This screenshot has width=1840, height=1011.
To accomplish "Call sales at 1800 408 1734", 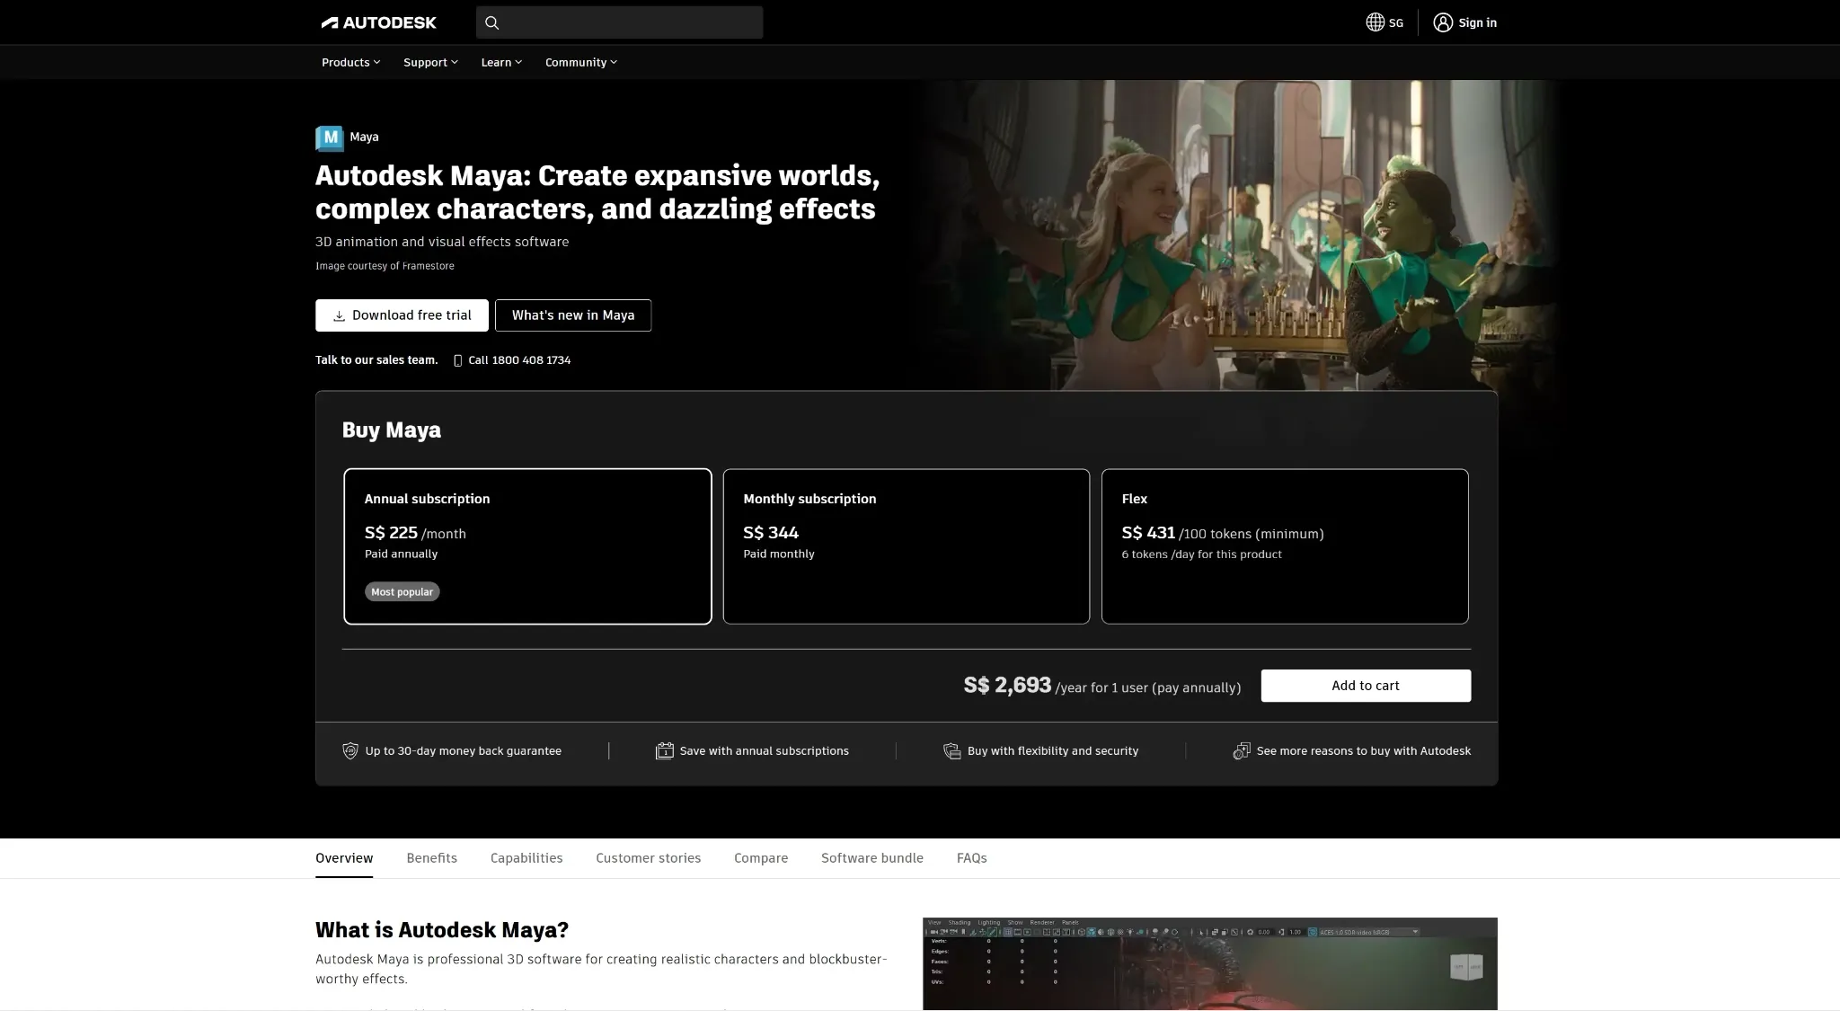I will tap(519, 360).
